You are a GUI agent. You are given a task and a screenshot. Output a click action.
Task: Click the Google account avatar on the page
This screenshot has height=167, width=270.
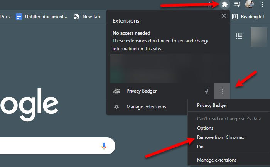[x=259, y=37]
